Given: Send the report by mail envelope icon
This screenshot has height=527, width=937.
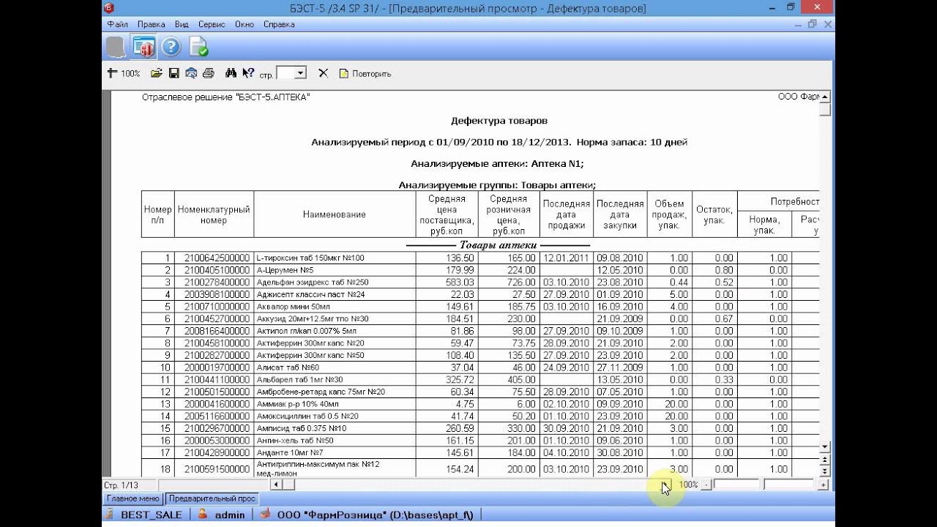Looking at the screenshot, I should coord(191,73).
